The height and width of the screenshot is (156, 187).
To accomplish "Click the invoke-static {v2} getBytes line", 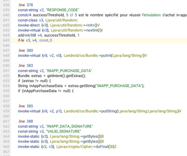I will [61, 137].
